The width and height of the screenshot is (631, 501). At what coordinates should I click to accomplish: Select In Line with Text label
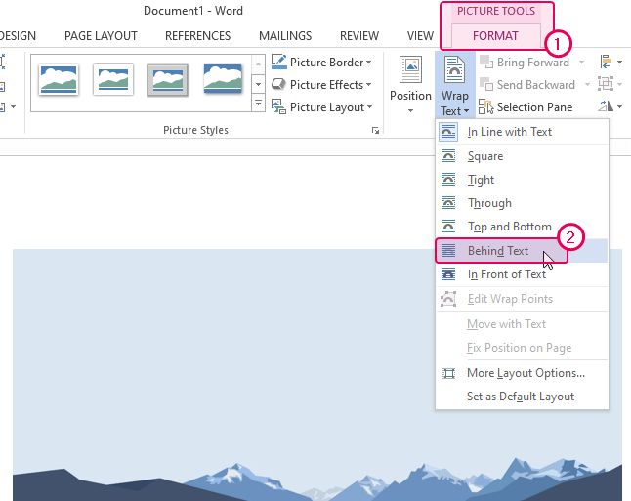coord(510,132)
